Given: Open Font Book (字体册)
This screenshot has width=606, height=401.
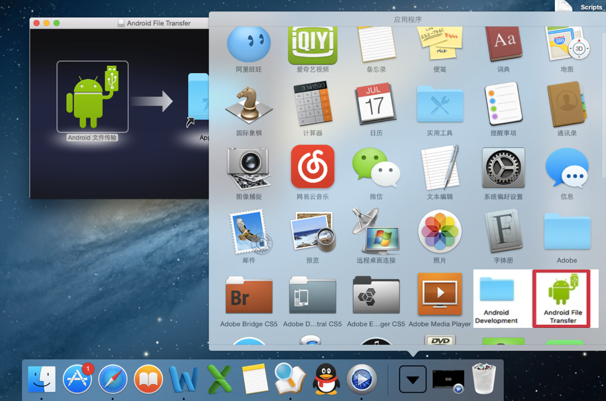Looking at the screenshot, I should coord(503,230).
